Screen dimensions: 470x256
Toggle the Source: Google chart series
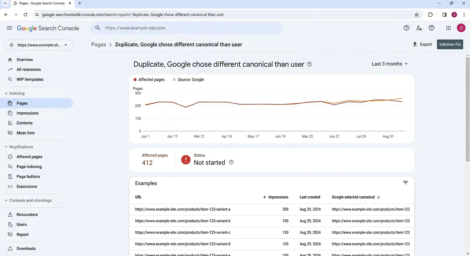pyautogui.click(x=188, y=80)
